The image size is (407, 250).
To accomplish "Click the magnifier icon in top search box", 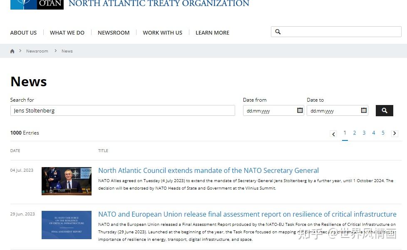I will pyautogui.click(x=278, y=32).
